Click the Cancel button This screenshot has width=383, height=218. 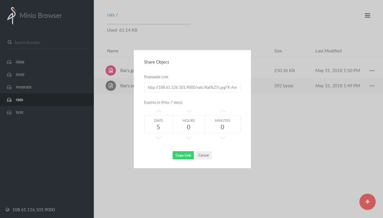(204, 155)
